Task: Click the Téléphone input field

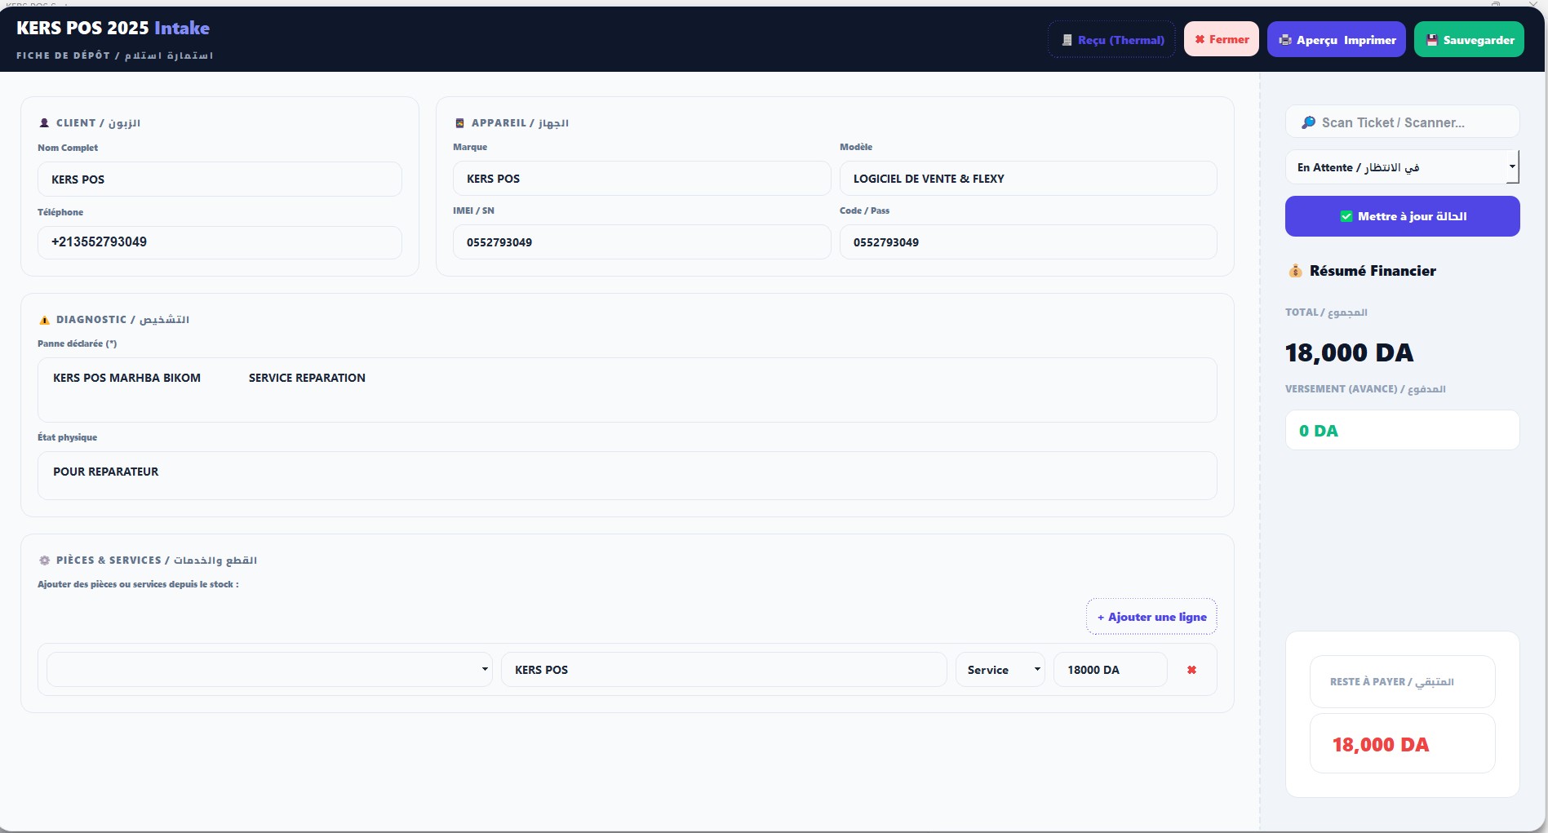Action: (220, 242)
